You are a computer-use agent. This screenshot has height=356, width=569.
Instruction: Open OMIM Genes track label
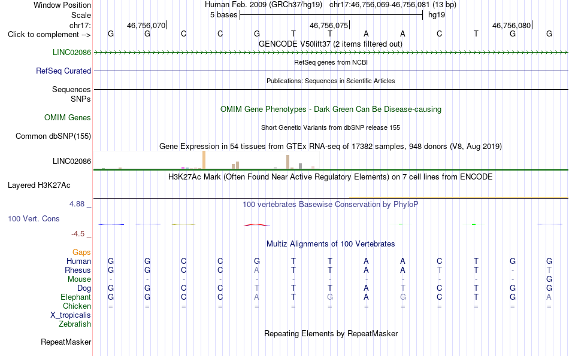67,117
